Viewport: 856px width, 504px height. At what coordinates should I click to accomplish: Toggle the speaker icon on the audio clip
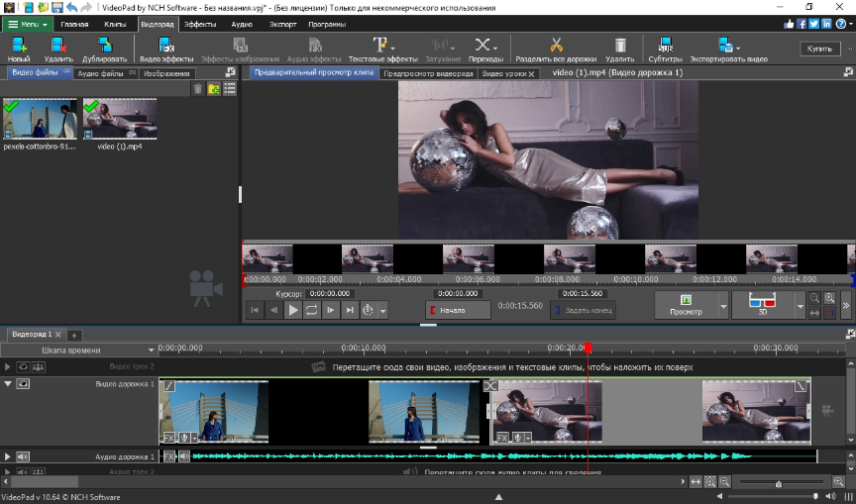click(184, 456)
